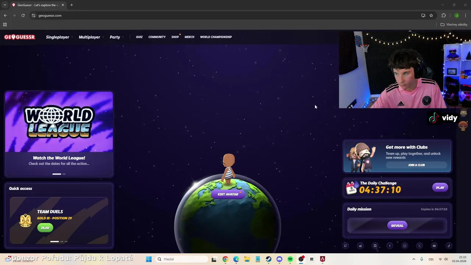Open Apex Legends from the taskbar

[323, 259]
